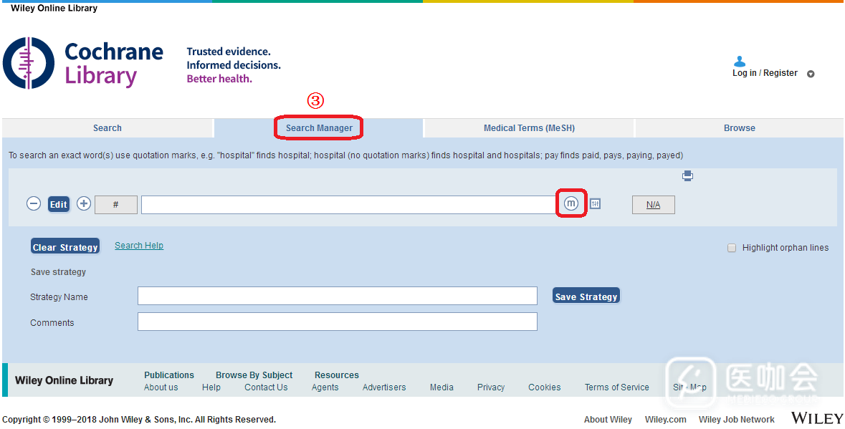This screenshot has width=845, height=429.
Task: Click the Save Strategy button
Action: (x=586, y=297)
